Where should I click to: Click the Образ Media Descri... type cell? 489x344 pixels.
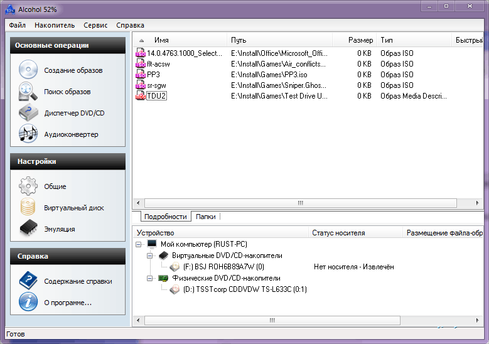pos(414,96)
